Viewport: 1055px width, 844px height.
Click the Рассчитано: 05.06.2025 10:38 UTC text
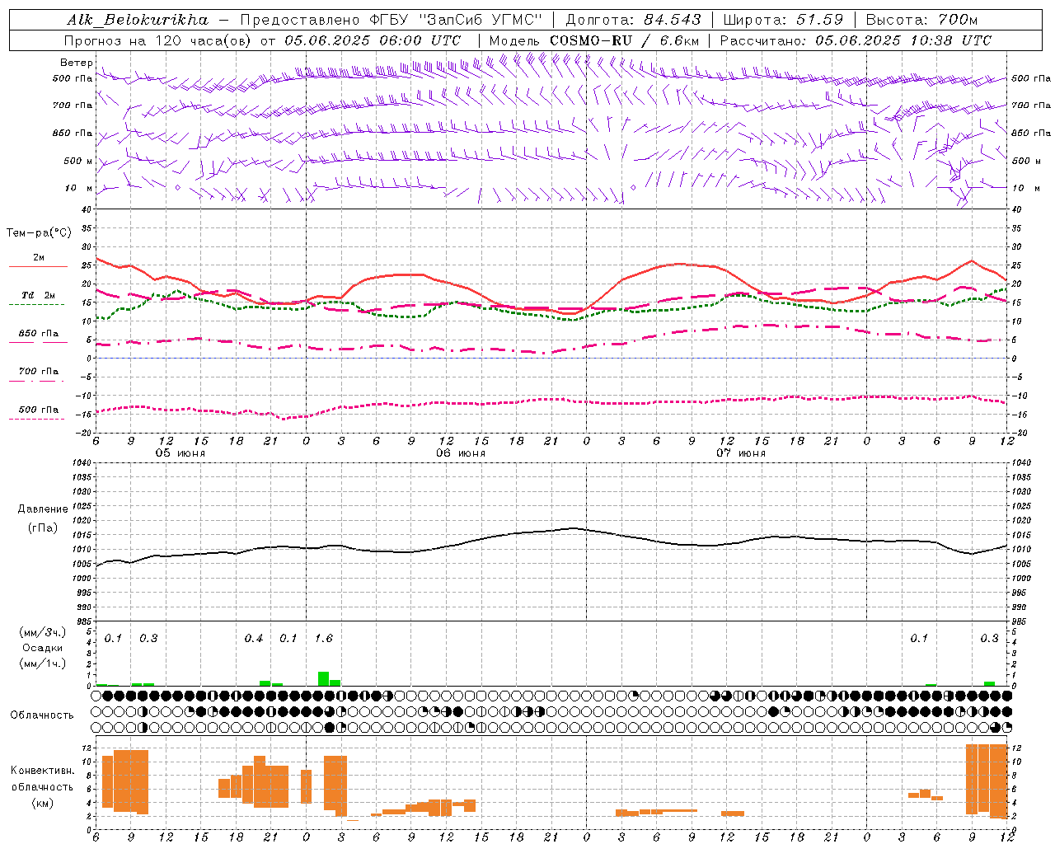pyautogui.click(x=856, y=40)
